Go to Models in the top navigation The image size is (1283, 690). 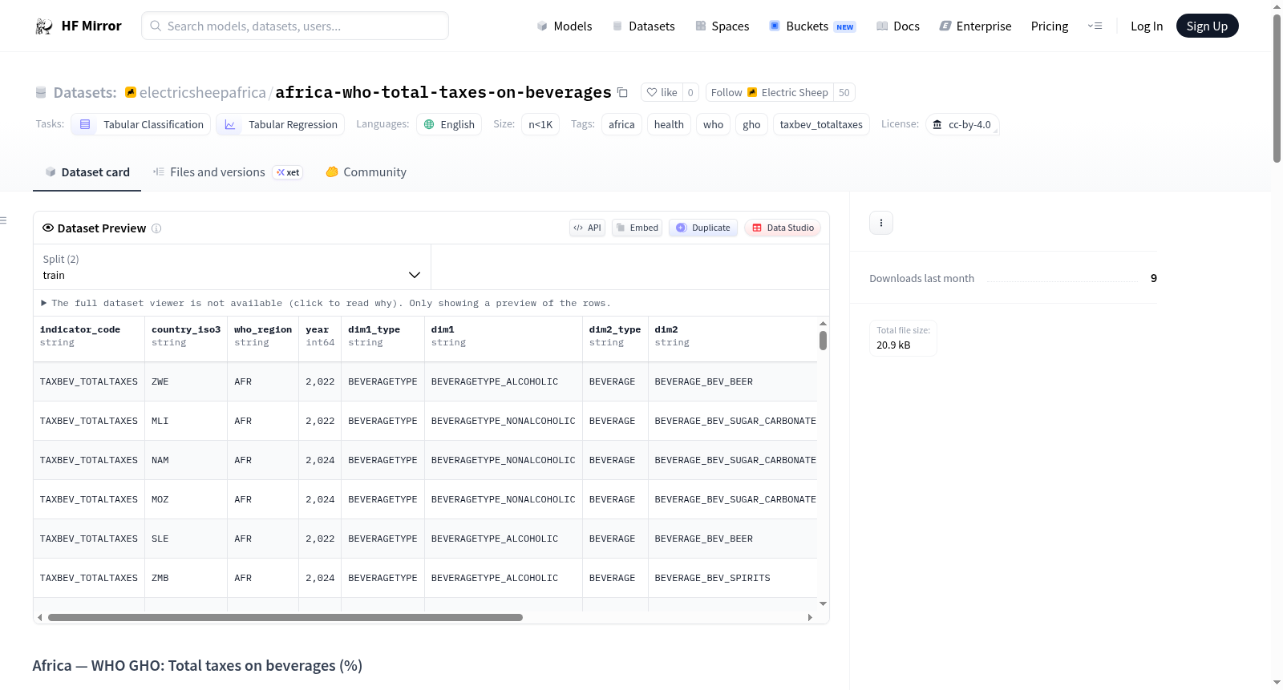pyautogui.click(x=565, y=26)
